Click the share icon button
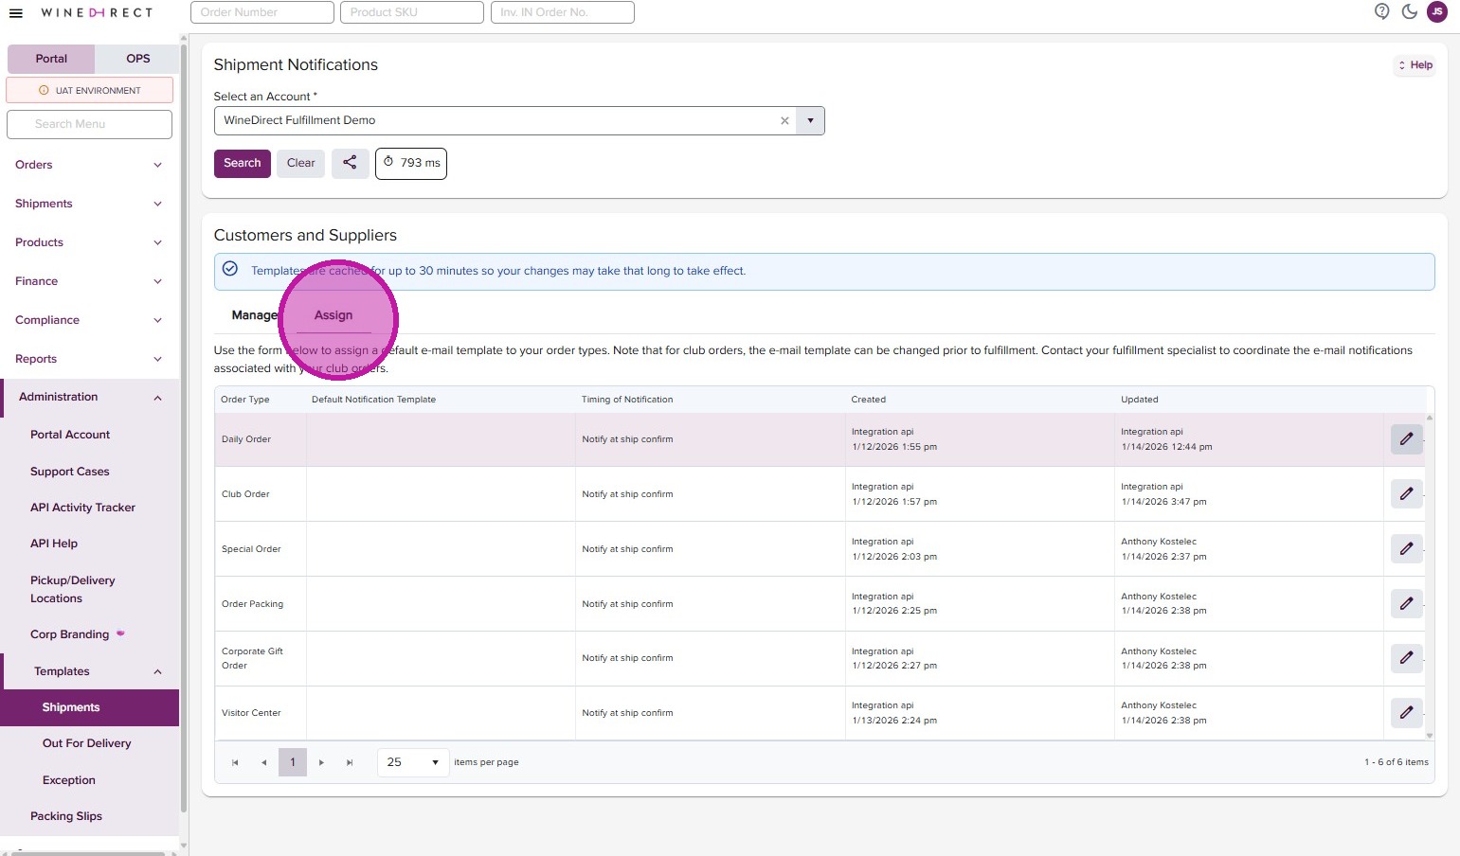Screen dimensions: 1460x856 tap(350, 163)
